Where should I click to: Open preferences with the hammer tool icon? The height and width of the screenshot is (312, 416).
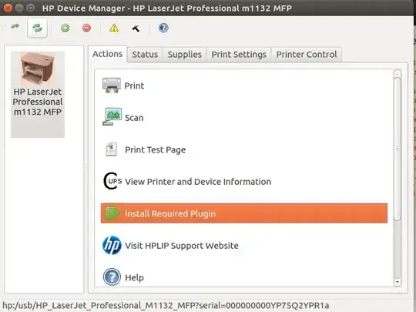coord(136,29)
